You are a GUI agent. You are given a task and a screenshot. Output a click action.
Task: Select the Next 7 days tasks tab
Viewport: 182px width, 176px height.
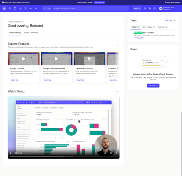click(149, 27)
